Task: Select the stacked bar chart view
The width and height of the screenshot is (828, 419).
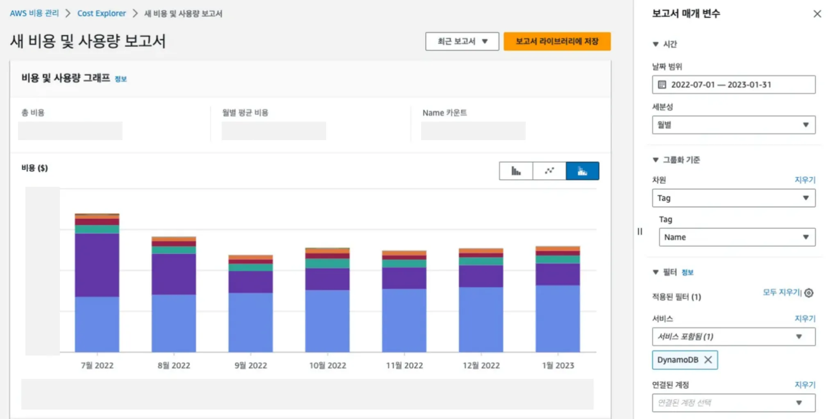Action: coord(583,171)
